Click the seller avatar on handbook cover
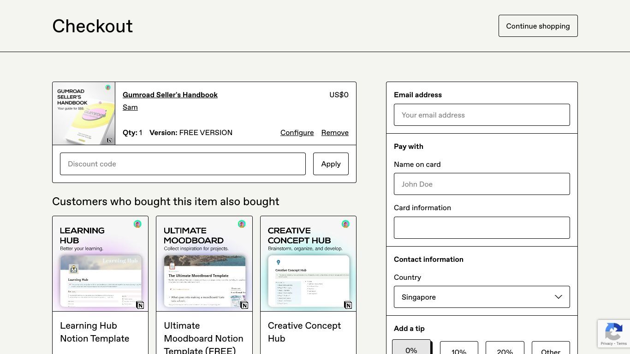 (x=108, y=87)
